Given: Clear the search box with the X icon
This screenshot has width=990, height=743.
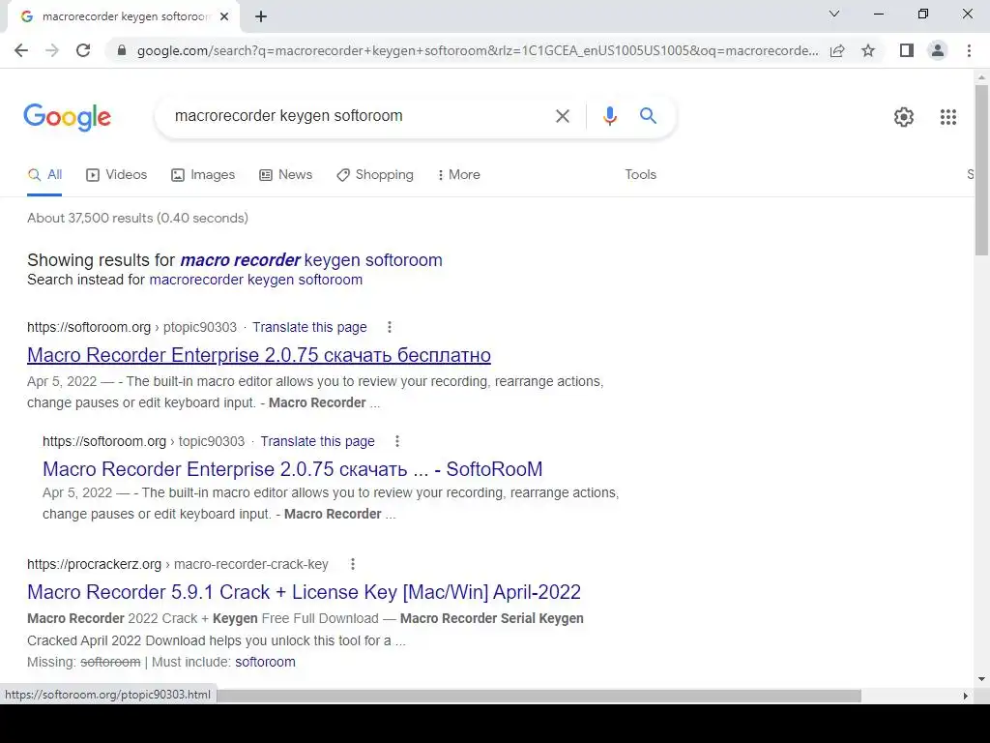Looking at the screenshot, I should 563,116.
